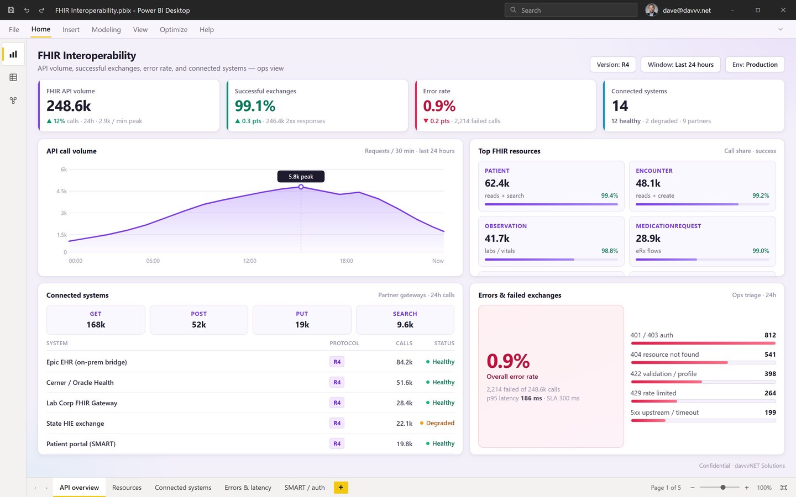Select the ENCOUNTER resource tile

pos(703,186)
